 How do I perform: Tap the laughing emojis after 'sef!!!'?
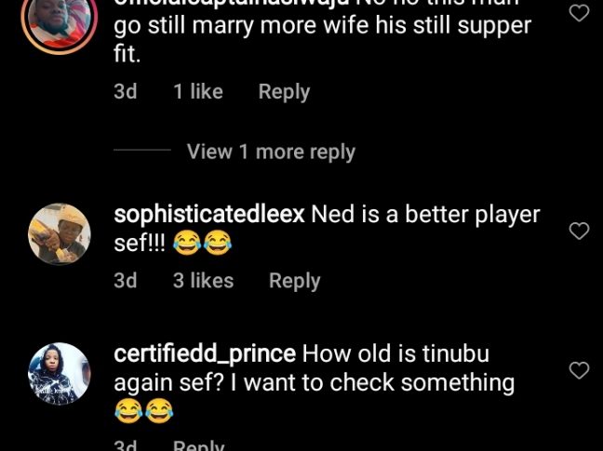202,245
